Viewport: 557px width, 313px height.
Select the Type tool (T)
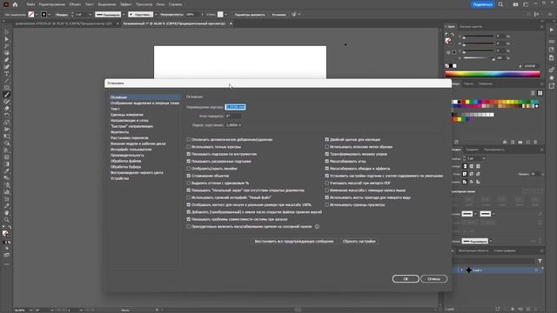pyautogui.click(x=7, y=73)
